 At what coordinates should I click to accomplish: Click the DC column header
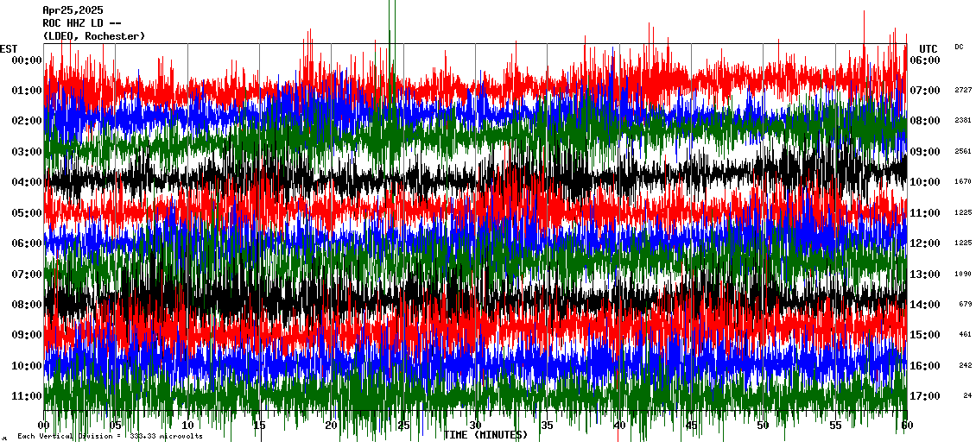959,47
